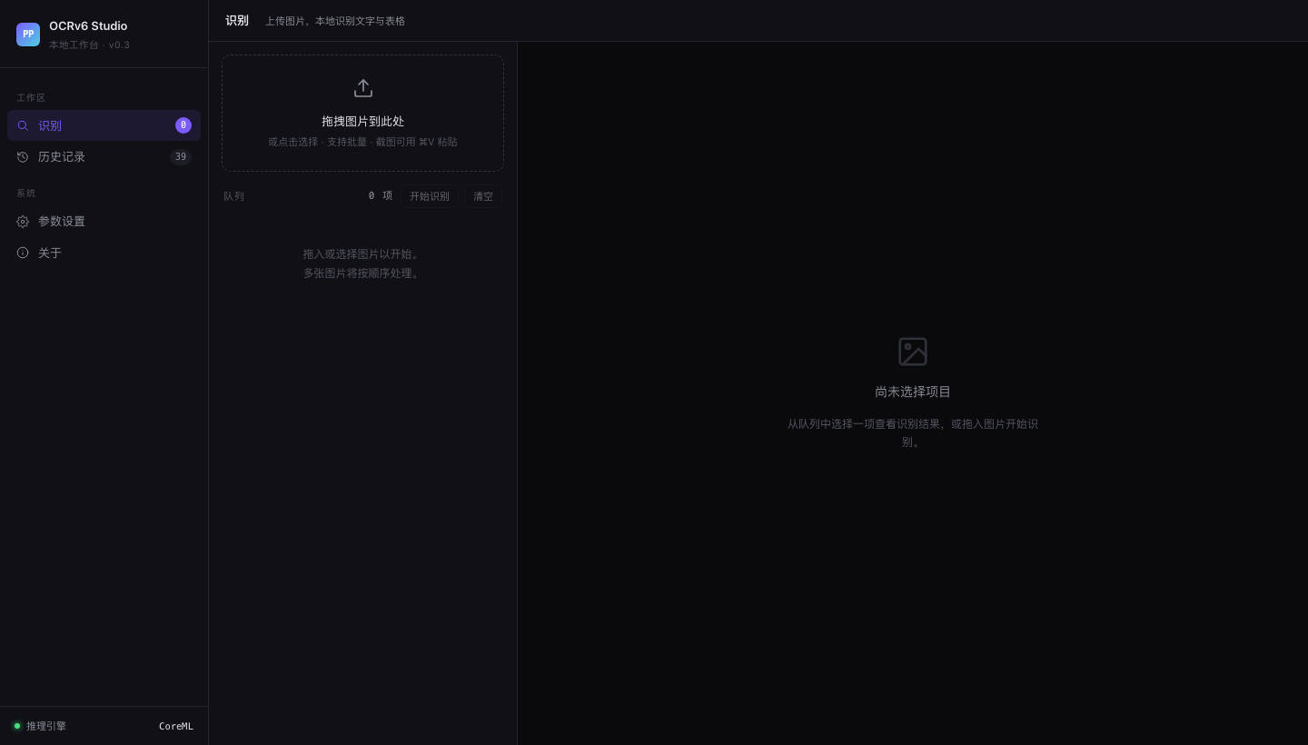This screenshot has width=1308, height=745.
Task: Click the info icon beside 关于
Action: 23,253
